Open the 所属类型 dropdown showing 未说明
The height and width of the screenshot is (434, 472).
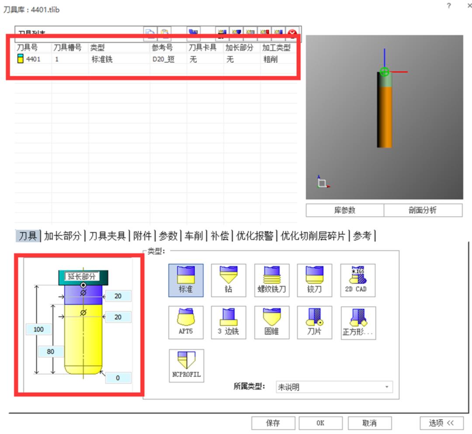pyautogui.click(x=334, y=387)
